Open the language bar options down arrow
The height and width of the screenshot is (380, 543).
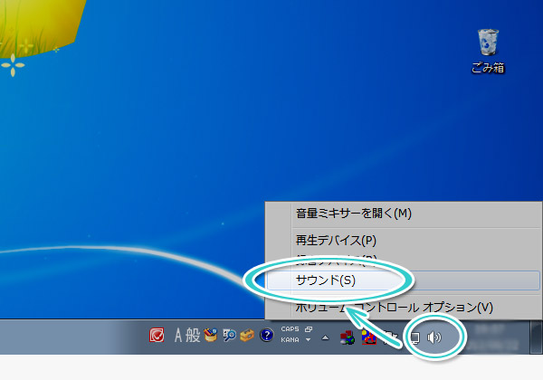[x=309, y=340]
